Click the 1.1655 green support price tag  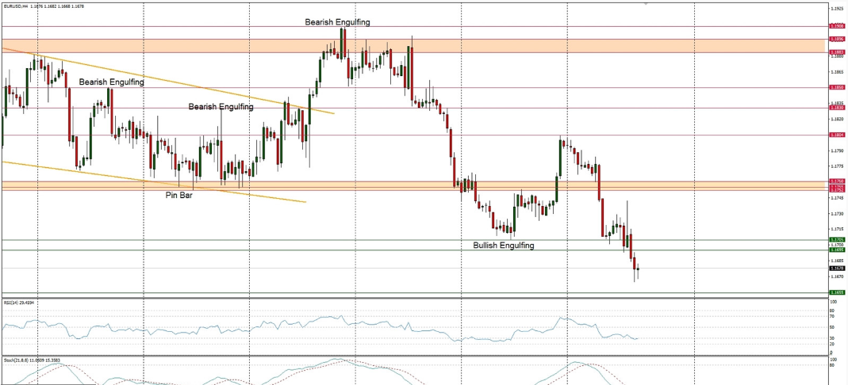click(836, 292)
